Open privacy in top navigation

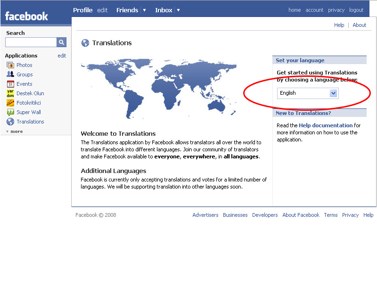pos(336,10)
